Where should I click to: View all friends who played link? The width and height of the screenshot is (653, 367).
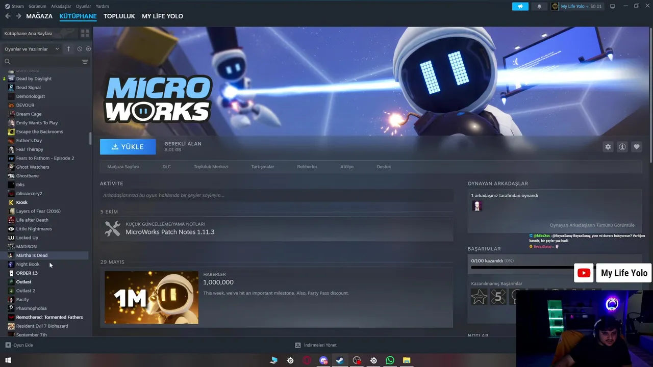592,225
